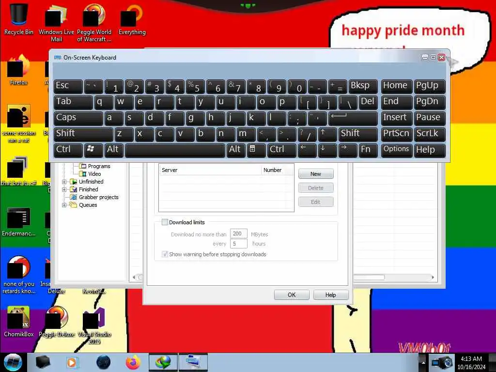Click the PrtScn key on keyboard
496x372 pixels.
[397, 134]
